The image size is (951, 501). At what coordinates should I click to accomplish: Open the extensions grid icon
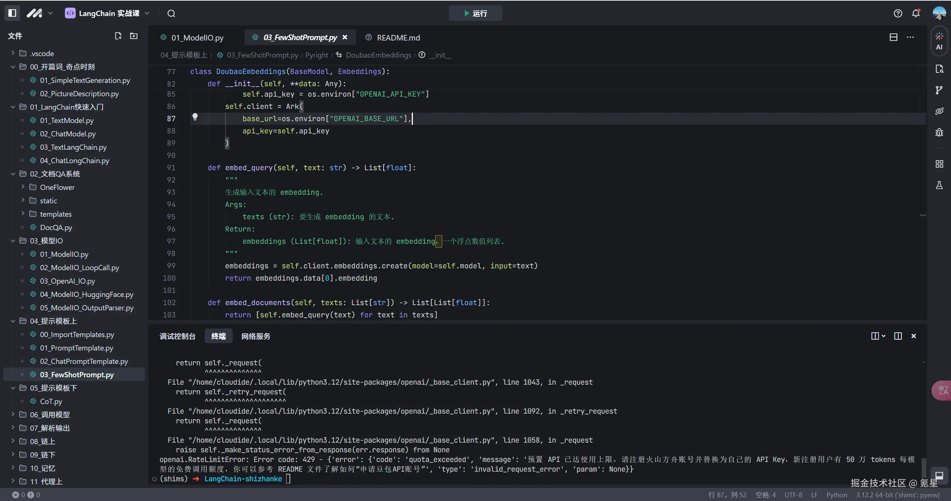coord(939,164)
